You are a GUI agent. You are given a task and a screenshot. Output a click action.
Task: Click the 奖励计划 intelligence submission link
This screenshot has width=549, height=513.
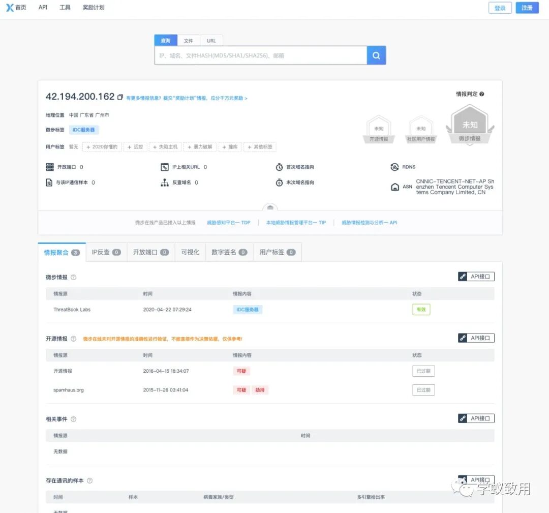187,98
